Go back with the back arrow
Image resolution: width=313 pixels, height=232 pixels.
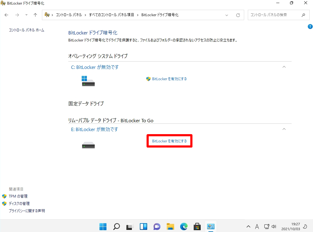point(6,15)
